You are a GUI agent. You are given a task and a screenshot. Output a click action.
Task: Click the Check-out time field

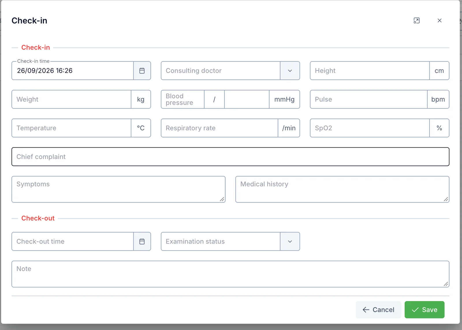73,241
